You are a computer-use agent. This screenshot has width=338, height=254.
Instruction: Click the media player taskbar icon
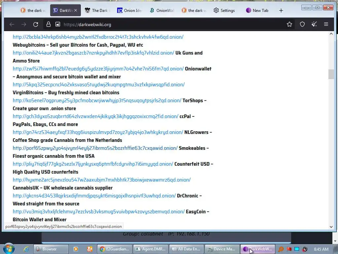(x=76, y=249)
